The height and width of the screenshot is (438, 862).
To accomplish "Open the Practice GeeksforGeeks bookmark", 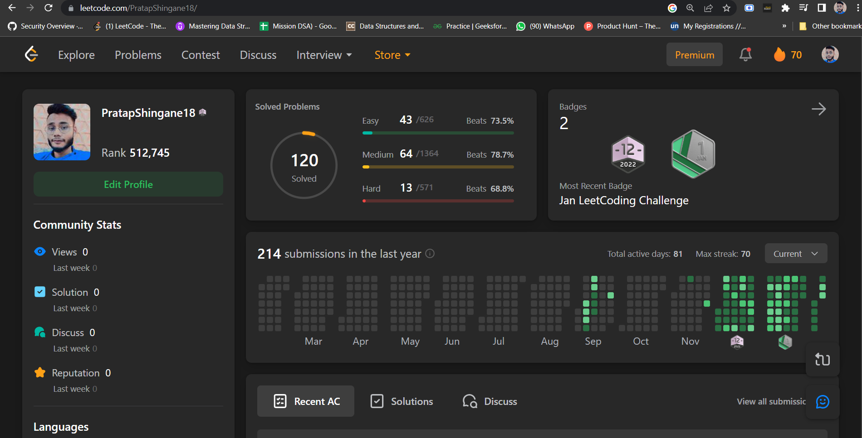I will tap(470, 26).
